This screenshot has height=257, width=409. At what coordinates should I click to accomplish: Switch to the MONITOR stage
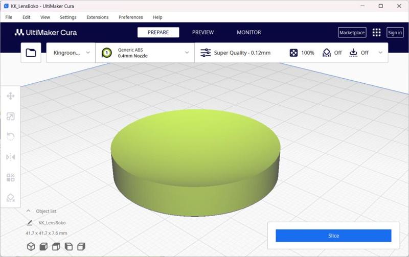pos(249,32)
